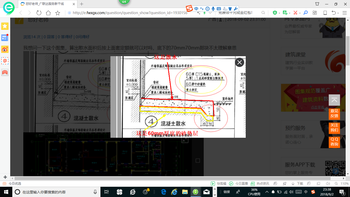Open the translate extension icon

pos(285,13)
